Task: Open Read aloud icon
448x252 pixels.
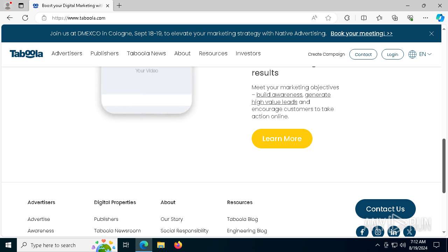Action: [x=314, y=18]
